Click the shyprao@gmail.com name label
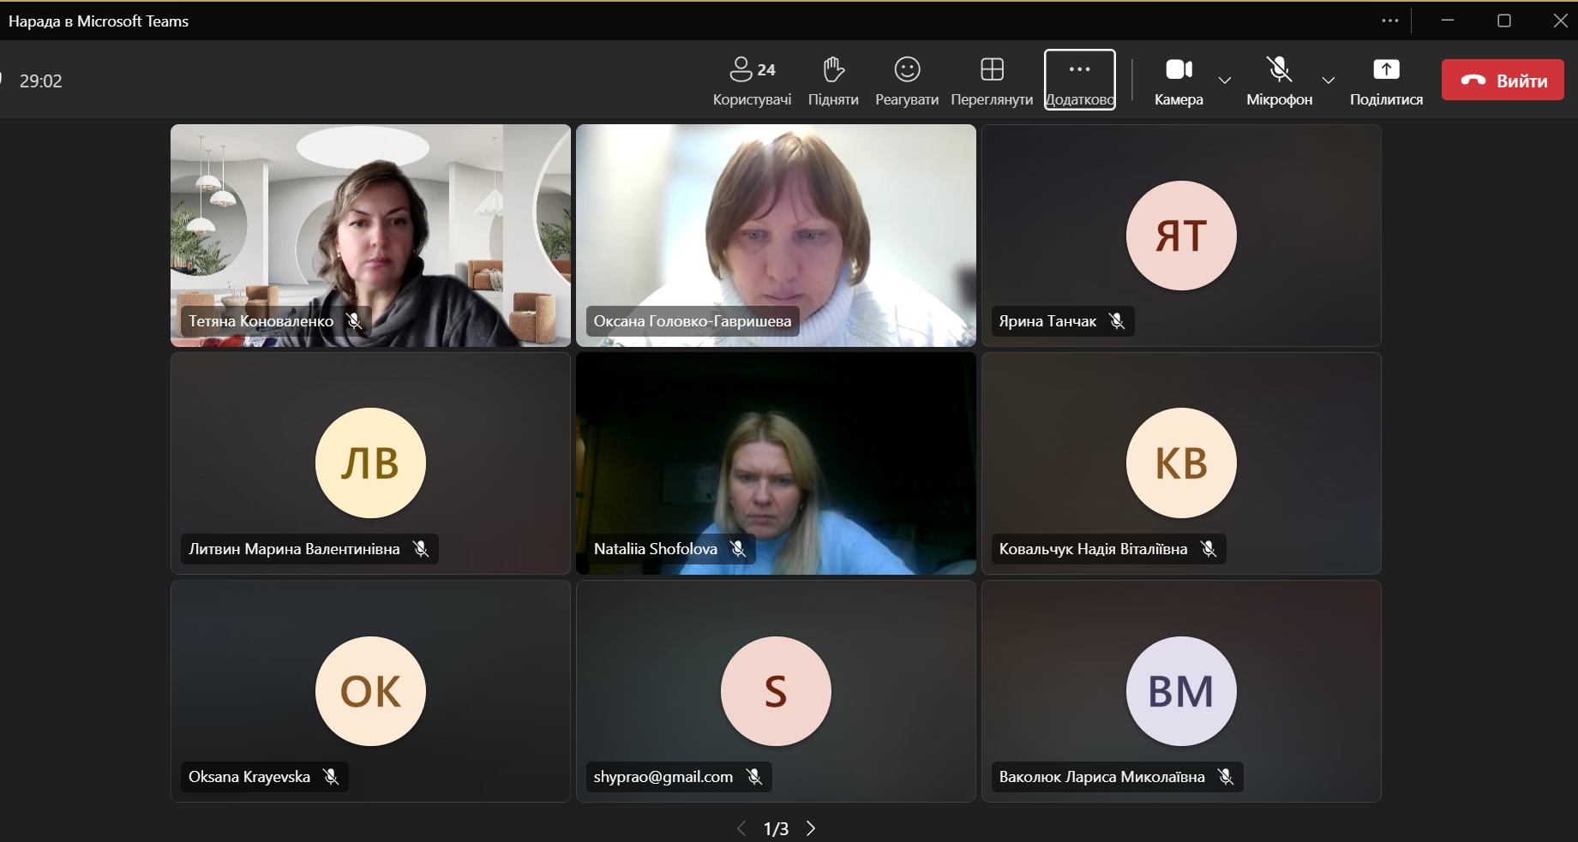1578x842 pixels. coord(663,777)
